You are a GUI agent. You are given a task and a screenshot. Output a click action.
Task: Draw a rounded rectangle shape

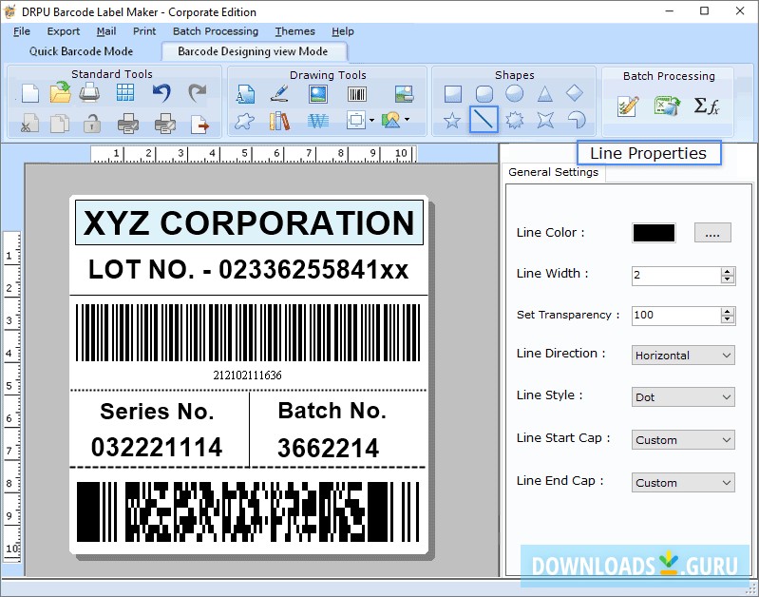click(484, 93)
